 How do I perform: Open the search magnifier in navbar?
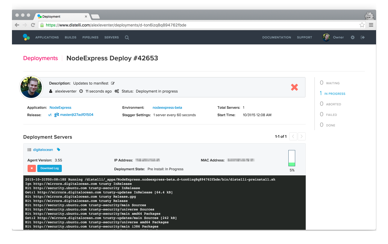click(x=127, y=38)
